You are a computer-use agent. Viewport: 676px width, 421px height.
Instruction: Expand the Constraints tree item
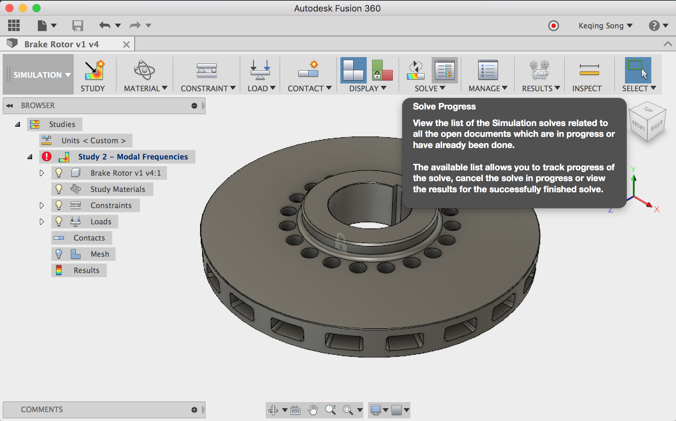(x=40, y=205)
